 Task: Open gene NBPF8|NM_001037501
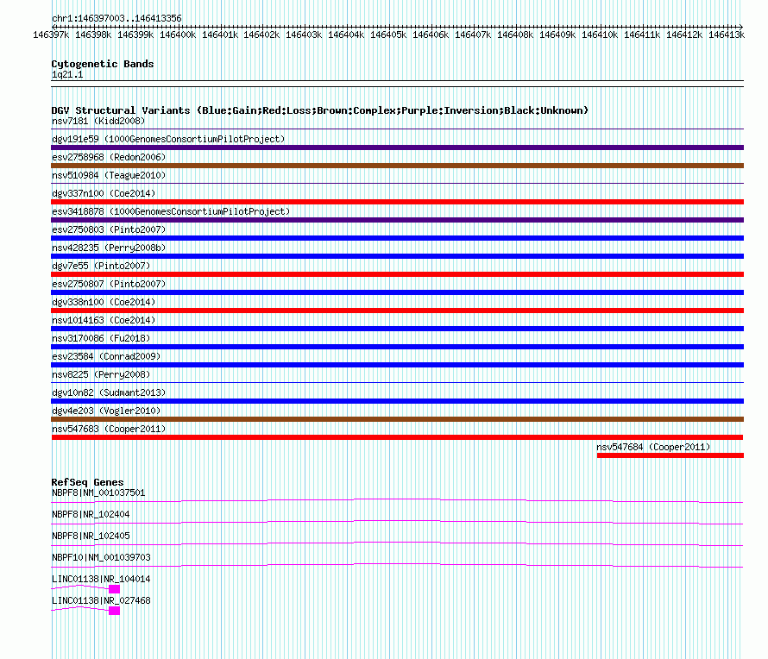pyautogui.click(x=98, y=493)
